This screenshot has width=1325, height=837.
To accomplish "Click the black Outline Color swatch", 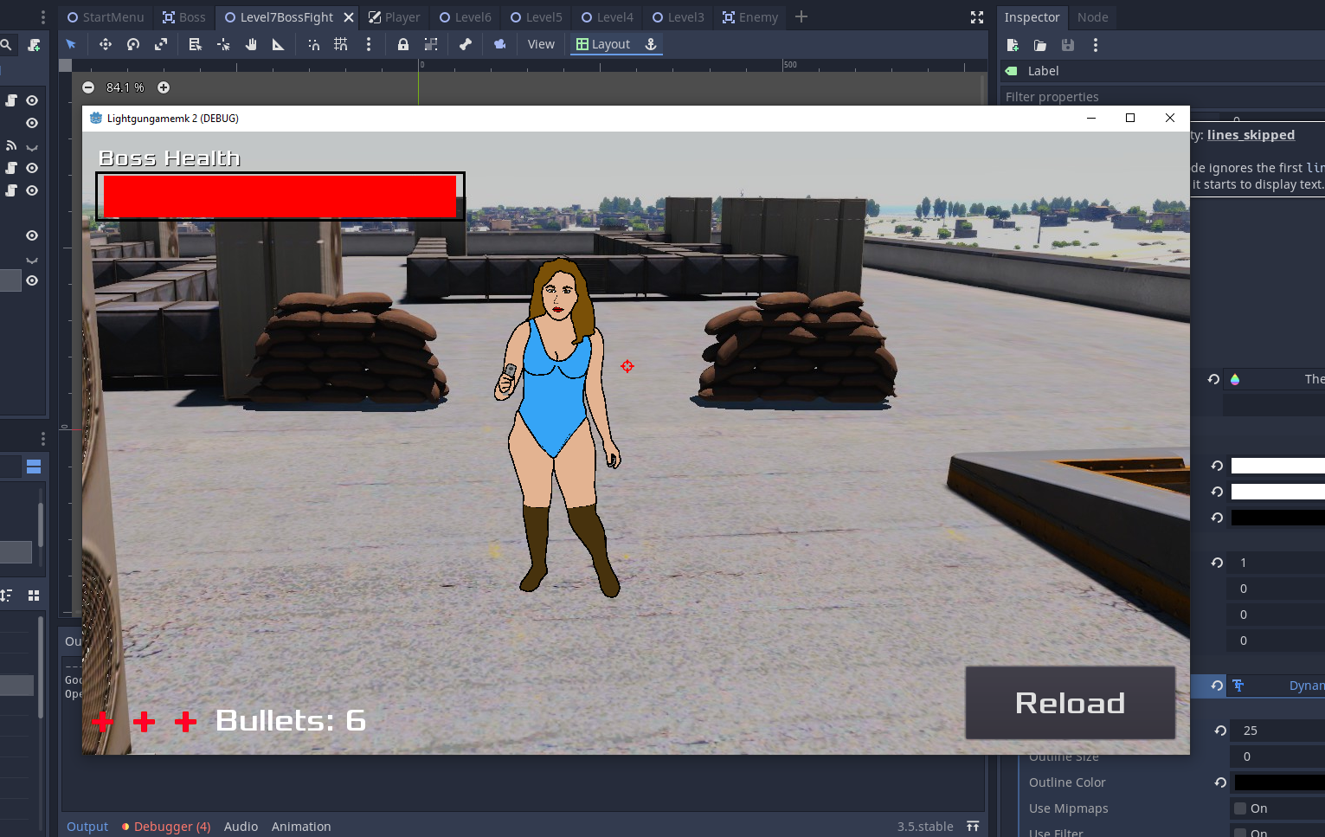I will pyautogui.click(x=1278, y=782).
